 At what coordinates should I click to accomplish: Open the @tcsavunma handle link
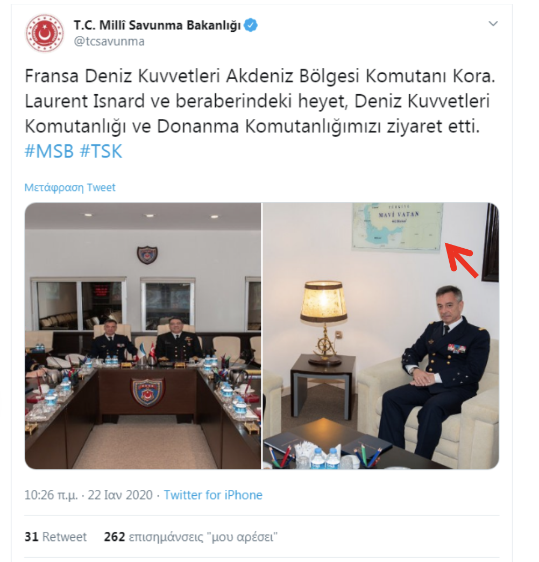(x=109, y=41)
